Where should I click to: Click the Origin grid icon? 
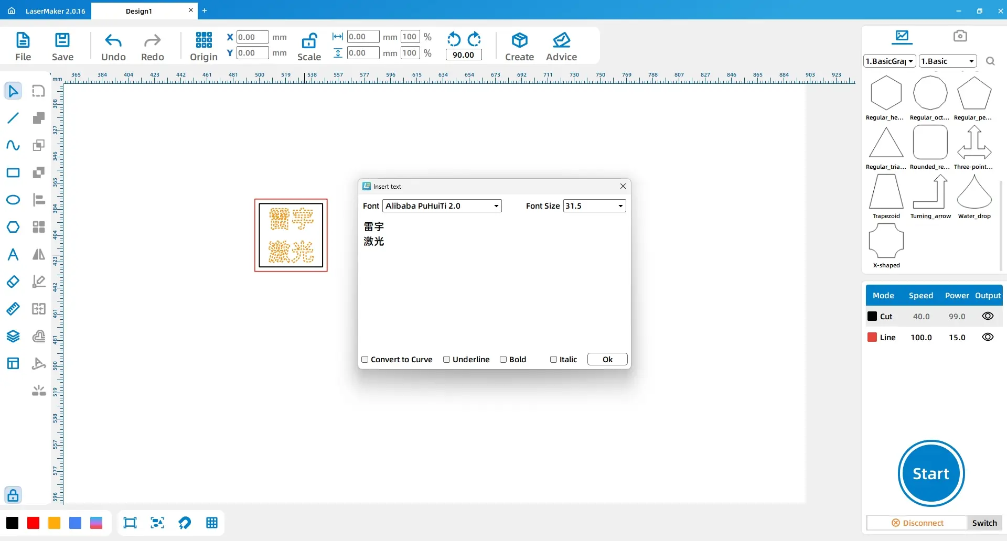pyautogui.click(x=203, y=40)
